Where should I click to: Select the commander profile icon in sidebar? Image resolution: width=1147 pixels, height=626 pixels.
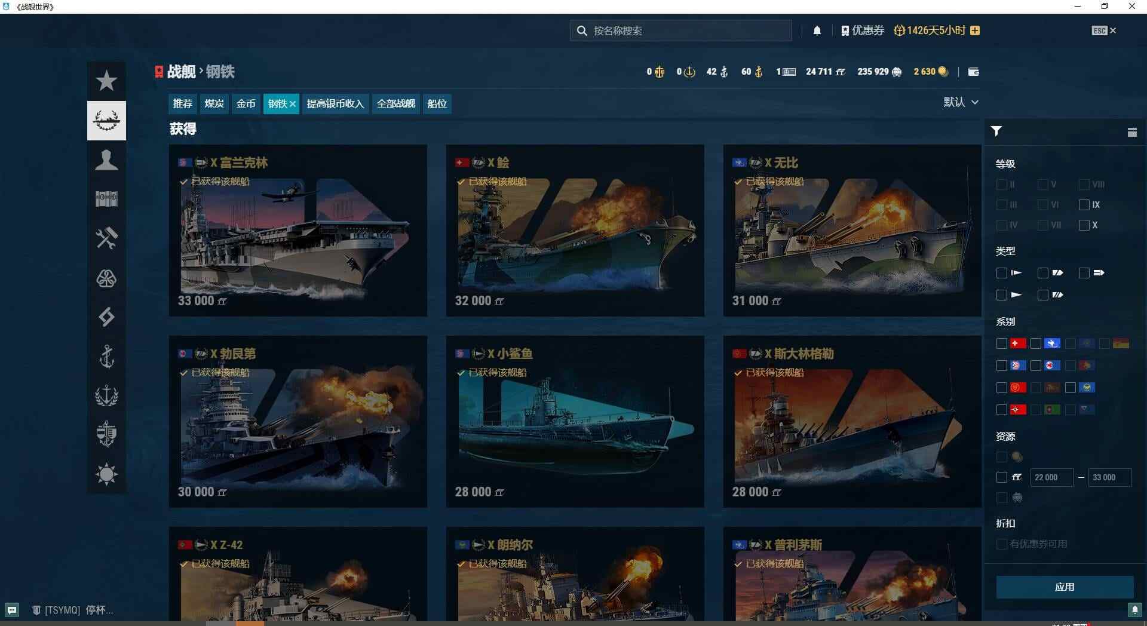point(106,160)
